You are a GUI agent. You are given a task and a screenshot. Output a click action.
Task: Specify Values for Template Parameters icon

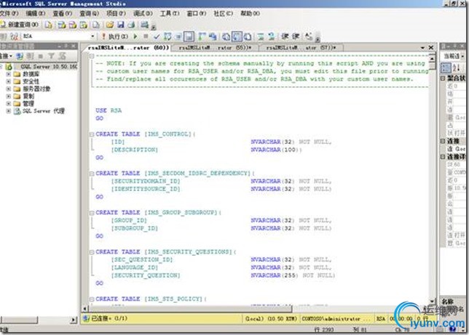[309, 36]
